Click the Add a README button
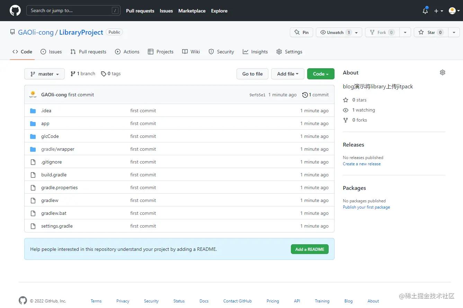 click(310, 249)
